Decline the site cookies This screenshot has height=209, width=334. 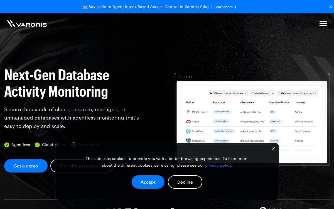click(185, 182)
